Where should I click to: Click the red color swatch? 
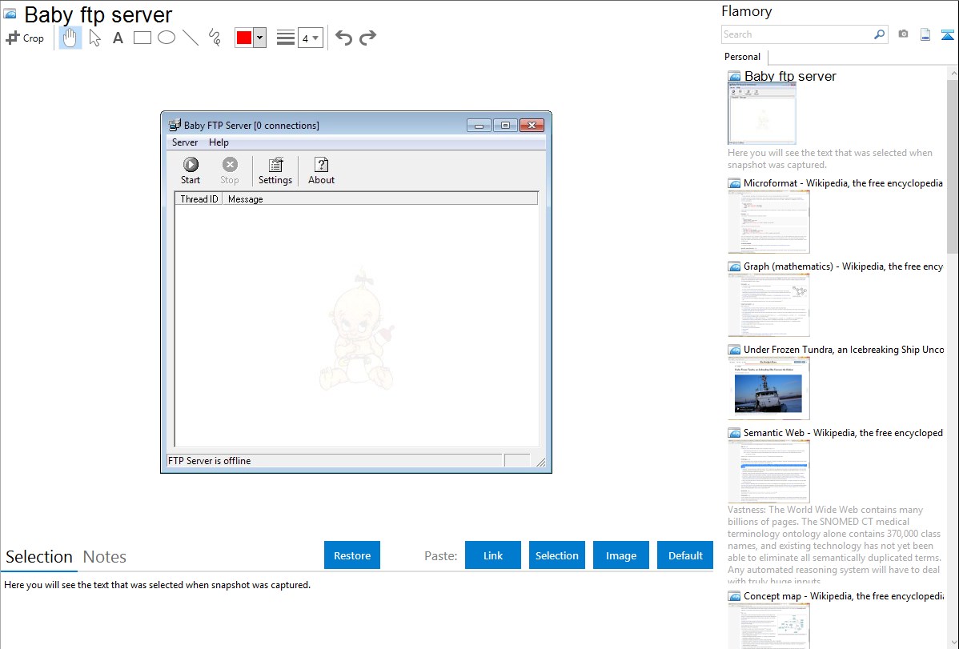pos(243,38)
